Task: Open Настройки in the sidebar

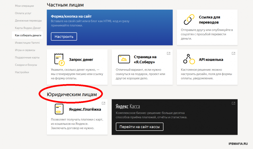Action: [x=22, y=72]
